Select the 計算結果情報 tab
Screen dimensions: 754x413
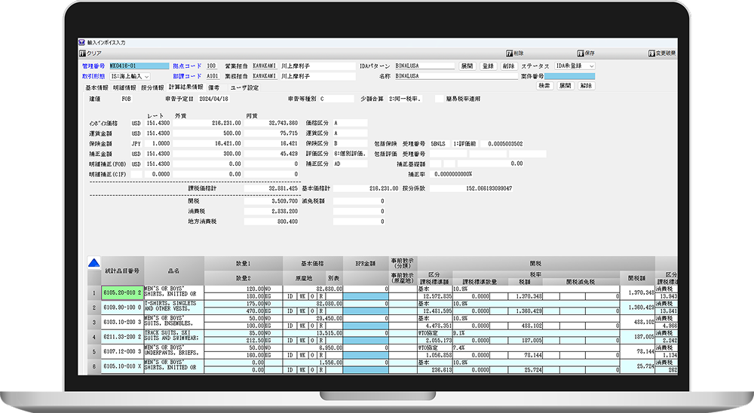coord(185,87)
